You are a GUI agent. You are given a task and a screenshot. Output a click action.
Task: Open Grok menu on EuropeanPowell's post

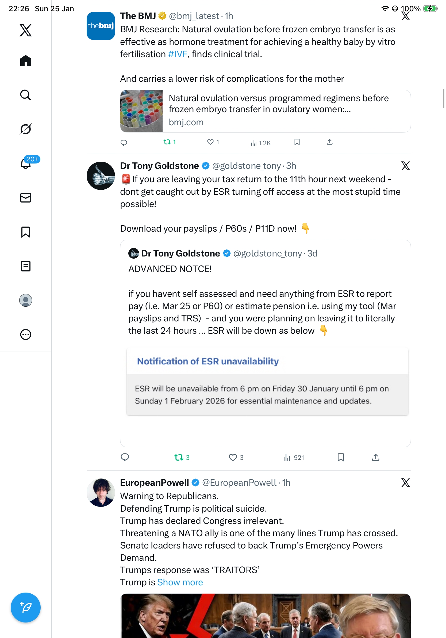pyautogui.click(x=405, y=483)
